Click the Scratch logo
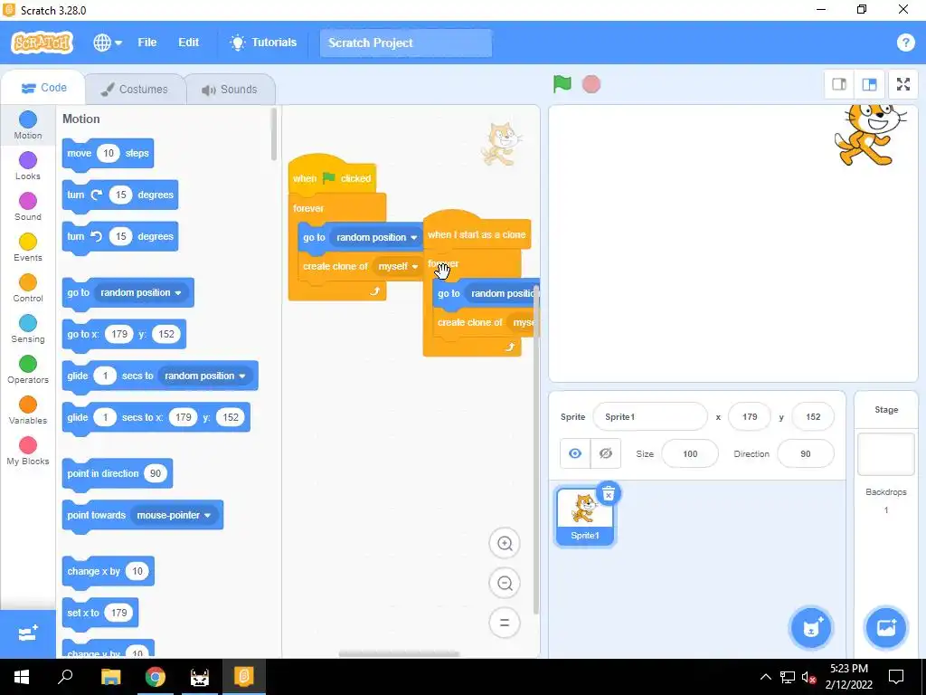Viewport: 926px width, 695px height. tap(42, 43)
